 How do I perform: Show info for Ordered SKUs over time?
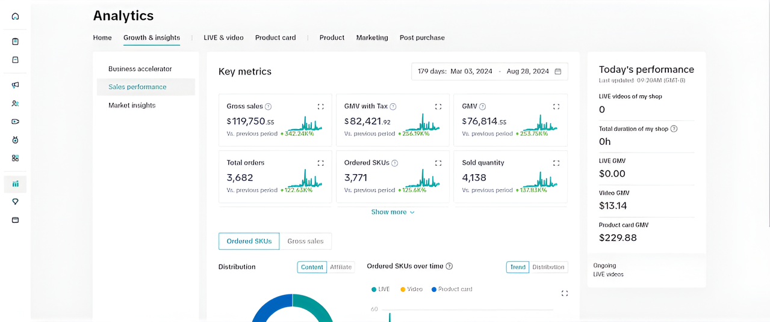(449, 266)
